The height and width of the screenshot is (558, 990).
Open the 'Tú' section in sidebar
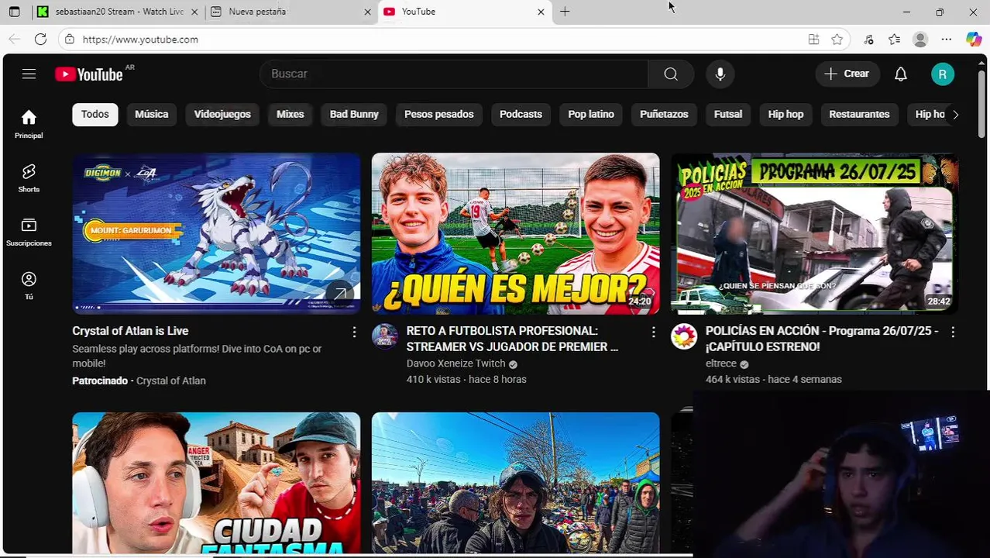(x=29, y=285)
